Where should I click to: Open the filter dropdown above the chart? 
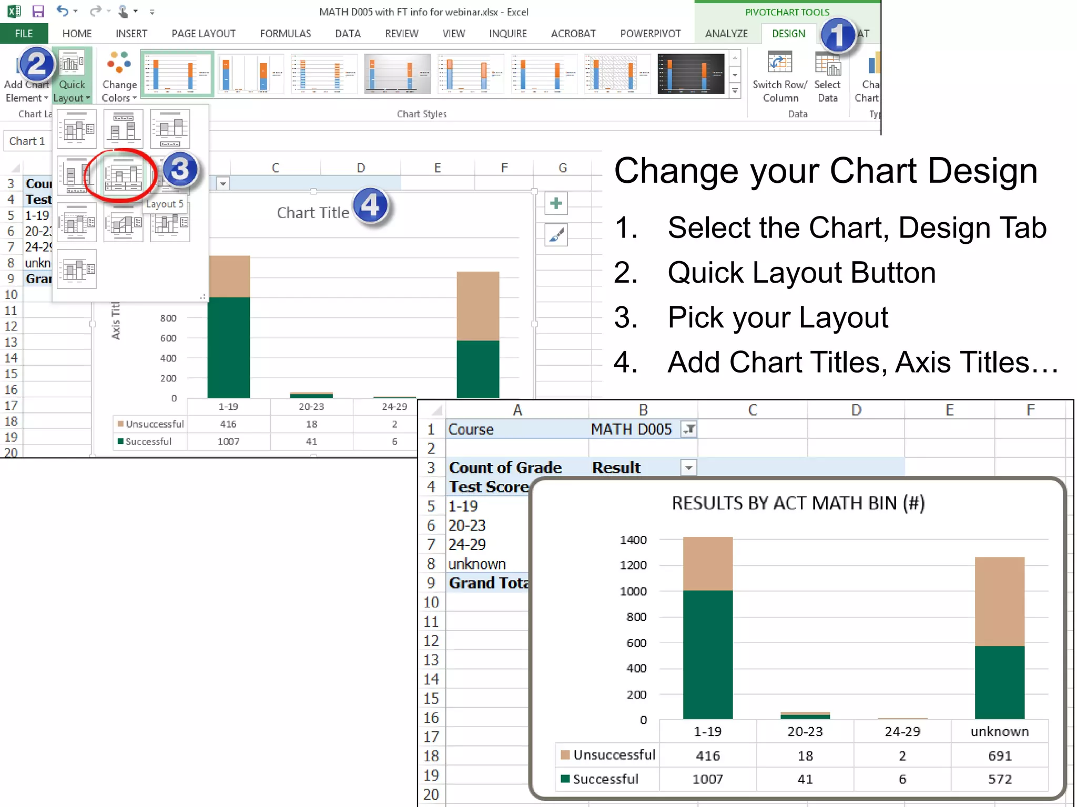pyautogui.click(x=223, y=184)
